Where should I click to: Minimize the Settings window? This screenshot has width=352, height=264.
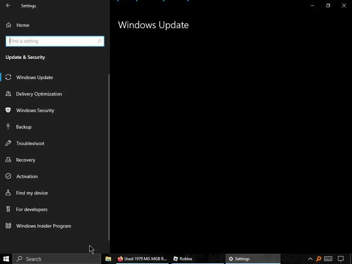(312, 5)
